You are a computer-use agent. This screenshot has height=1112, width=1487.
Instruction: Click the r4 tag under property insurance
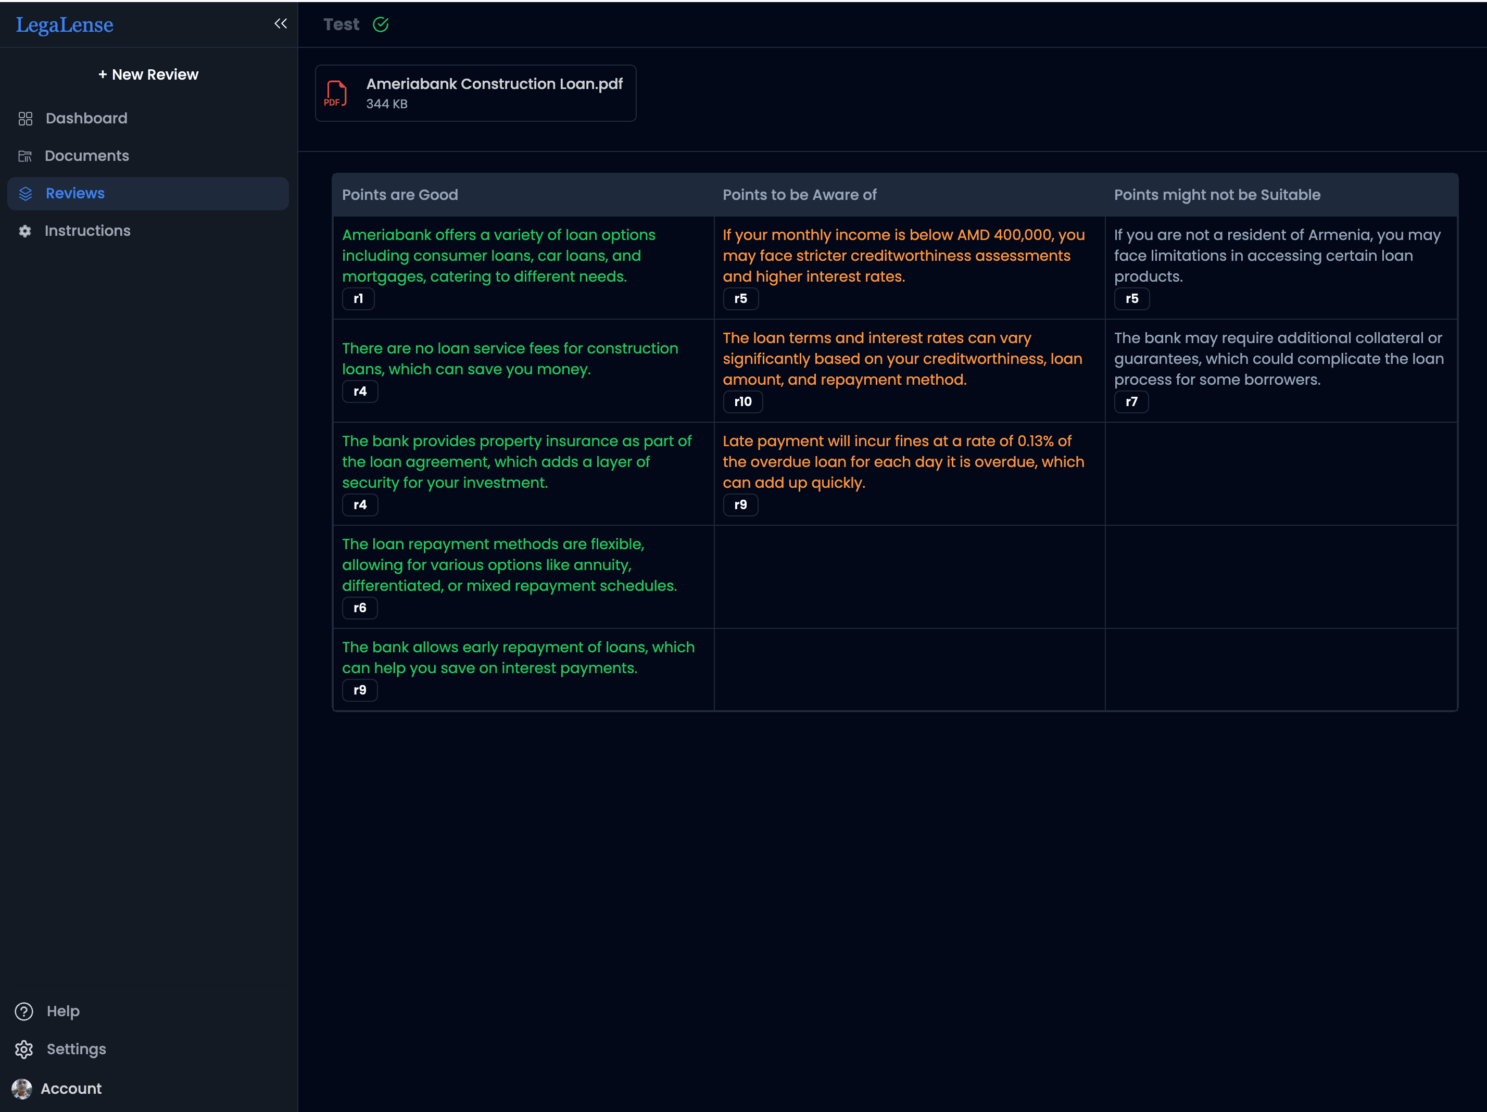click(360, 504)
